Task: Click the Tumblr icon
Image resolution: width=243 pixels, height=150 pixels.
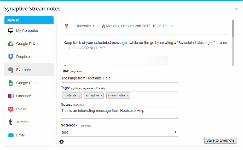Action: point(10,122)
